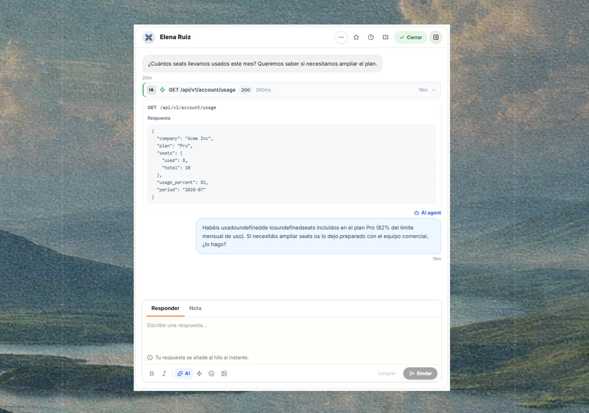The height and width of the screenshot is (413, 589).
Task: Click the ticket icon in header
Action: (x=385, y=37)
